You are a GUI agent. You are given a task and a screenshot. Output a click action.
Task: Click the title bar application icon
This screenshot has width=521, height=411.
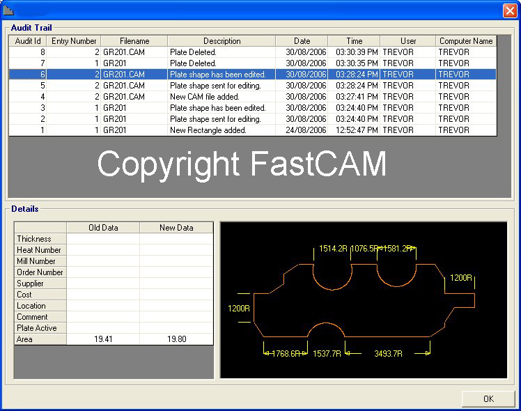8,11
